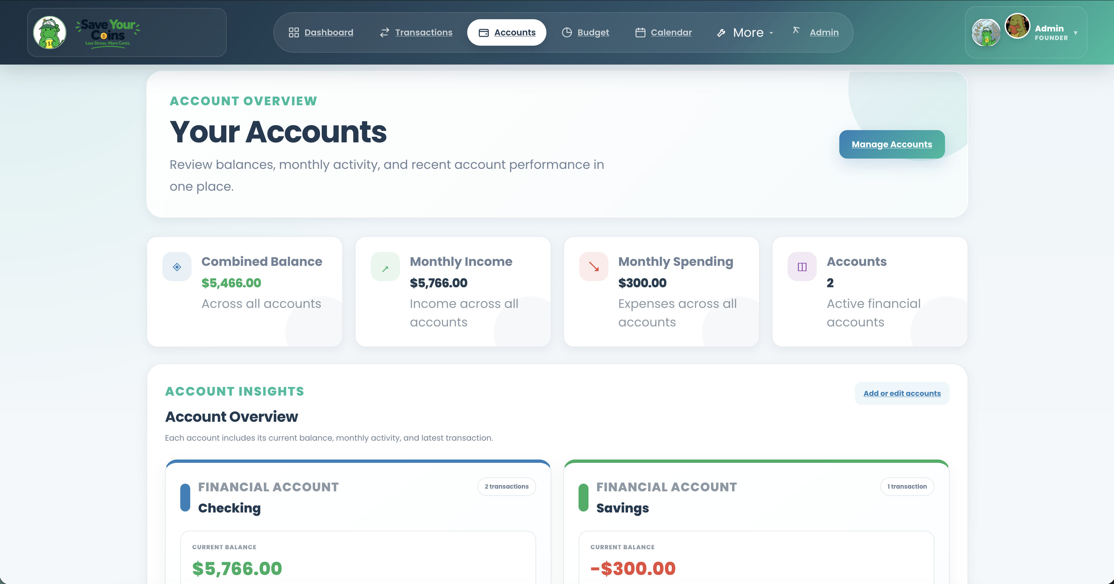Viewport: 1114px width, 584px height.
Task: Expand the More navigation dropdown
Action: coord(753,32)
